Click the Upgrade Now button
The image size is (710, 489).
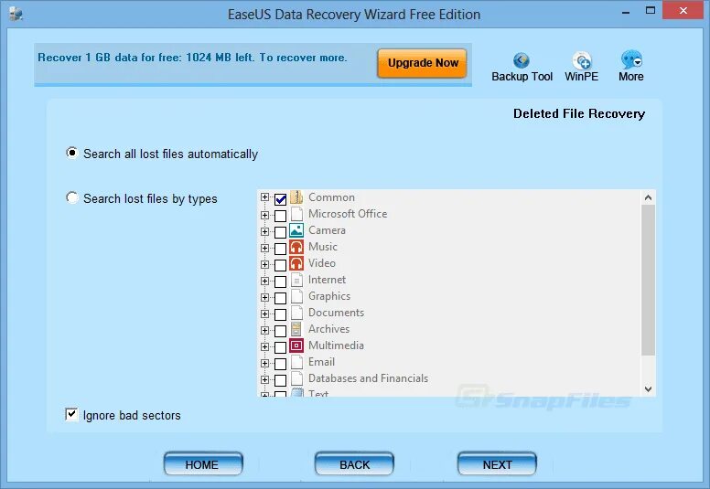click(423, 63)
